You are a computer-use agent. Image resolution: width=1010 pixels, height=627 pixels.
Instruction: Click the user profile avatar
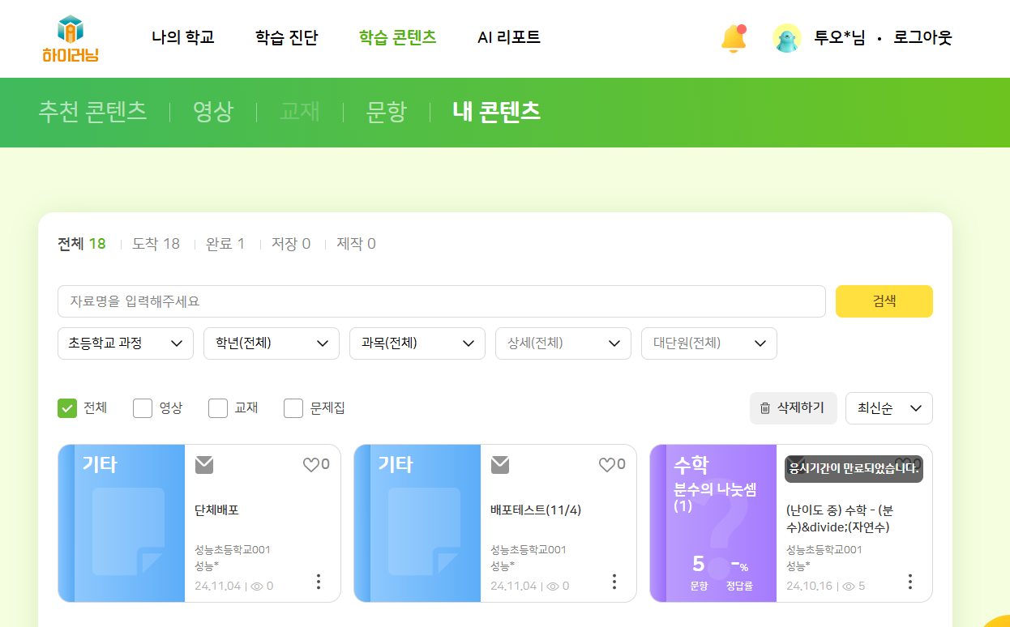click(x=786, y=38)
